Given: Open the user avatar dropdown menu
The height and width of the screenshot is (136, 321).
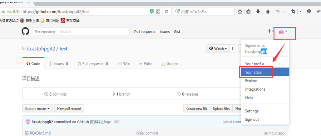Looking at the screenshot, I should 283,31.
